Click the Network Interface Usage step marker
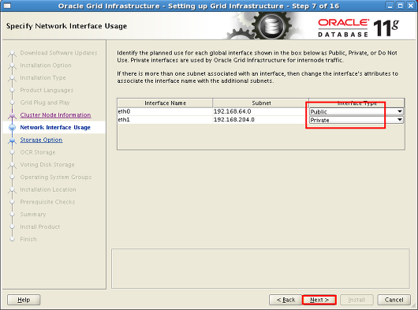The image size is (418, 310). [x=12, y=128]
